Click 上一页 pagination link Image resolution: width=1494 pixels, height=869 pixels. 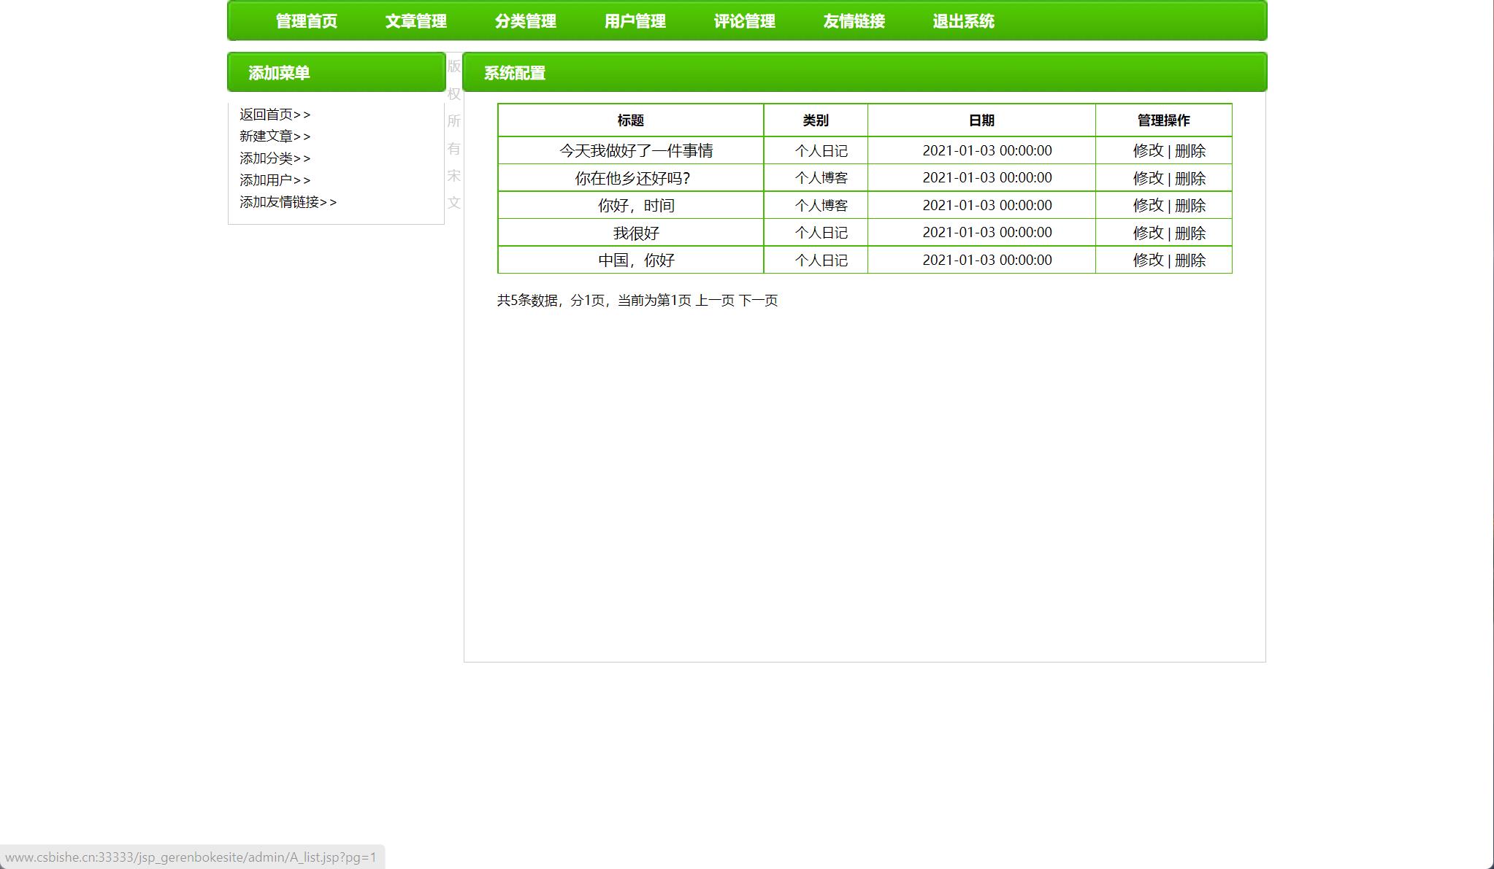tap(714, 301)
